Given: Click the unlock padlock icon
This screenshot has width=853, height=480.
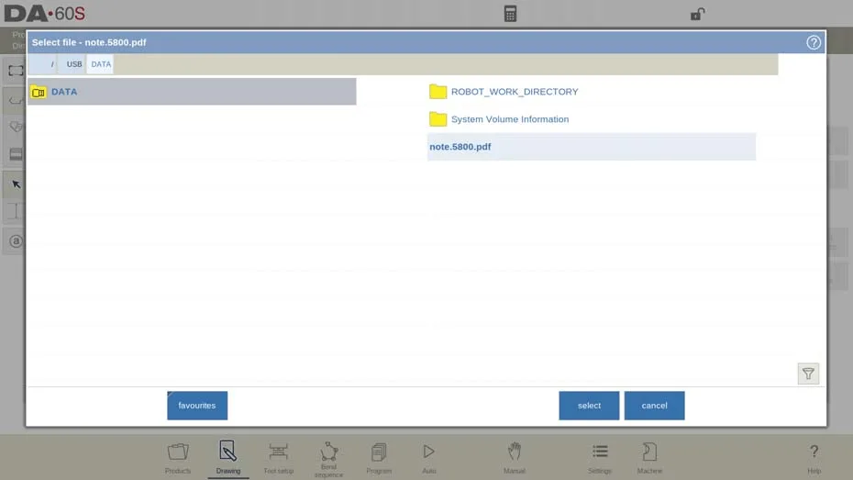Looking at the screenshot, I should [x=697, y=14].
